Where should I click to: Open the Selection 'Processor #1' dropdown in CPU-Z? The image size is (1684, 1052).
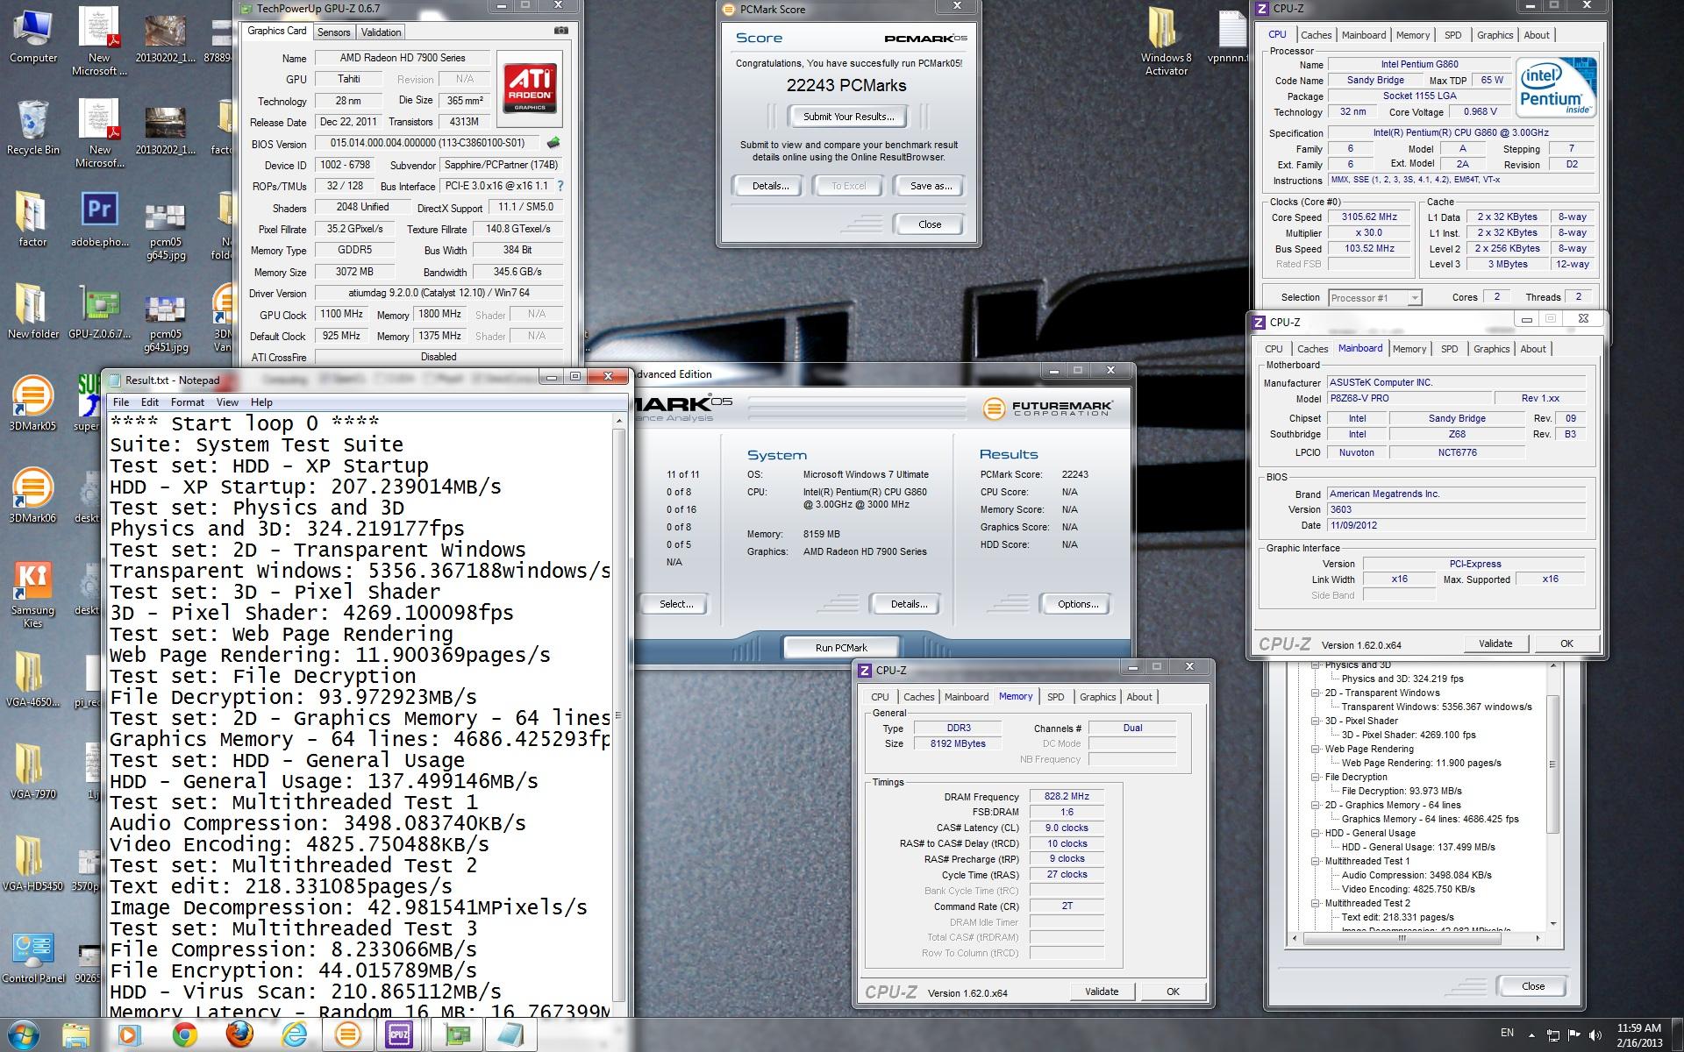point(1374,298)
